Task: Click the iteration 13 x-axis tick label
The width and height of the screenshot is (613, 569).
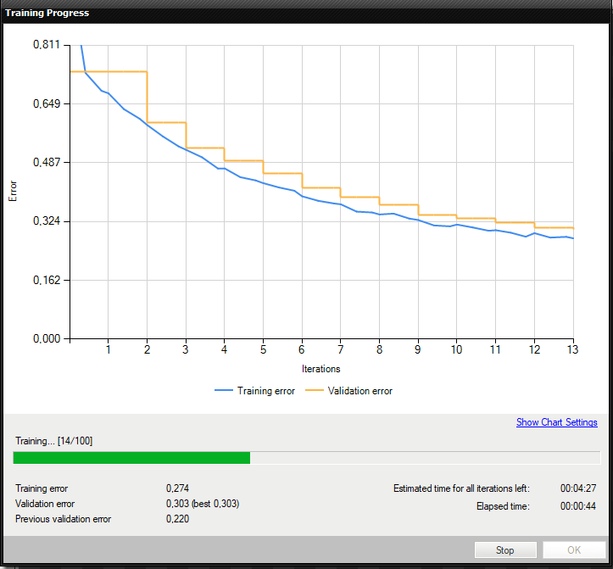Action: [573, 349]
